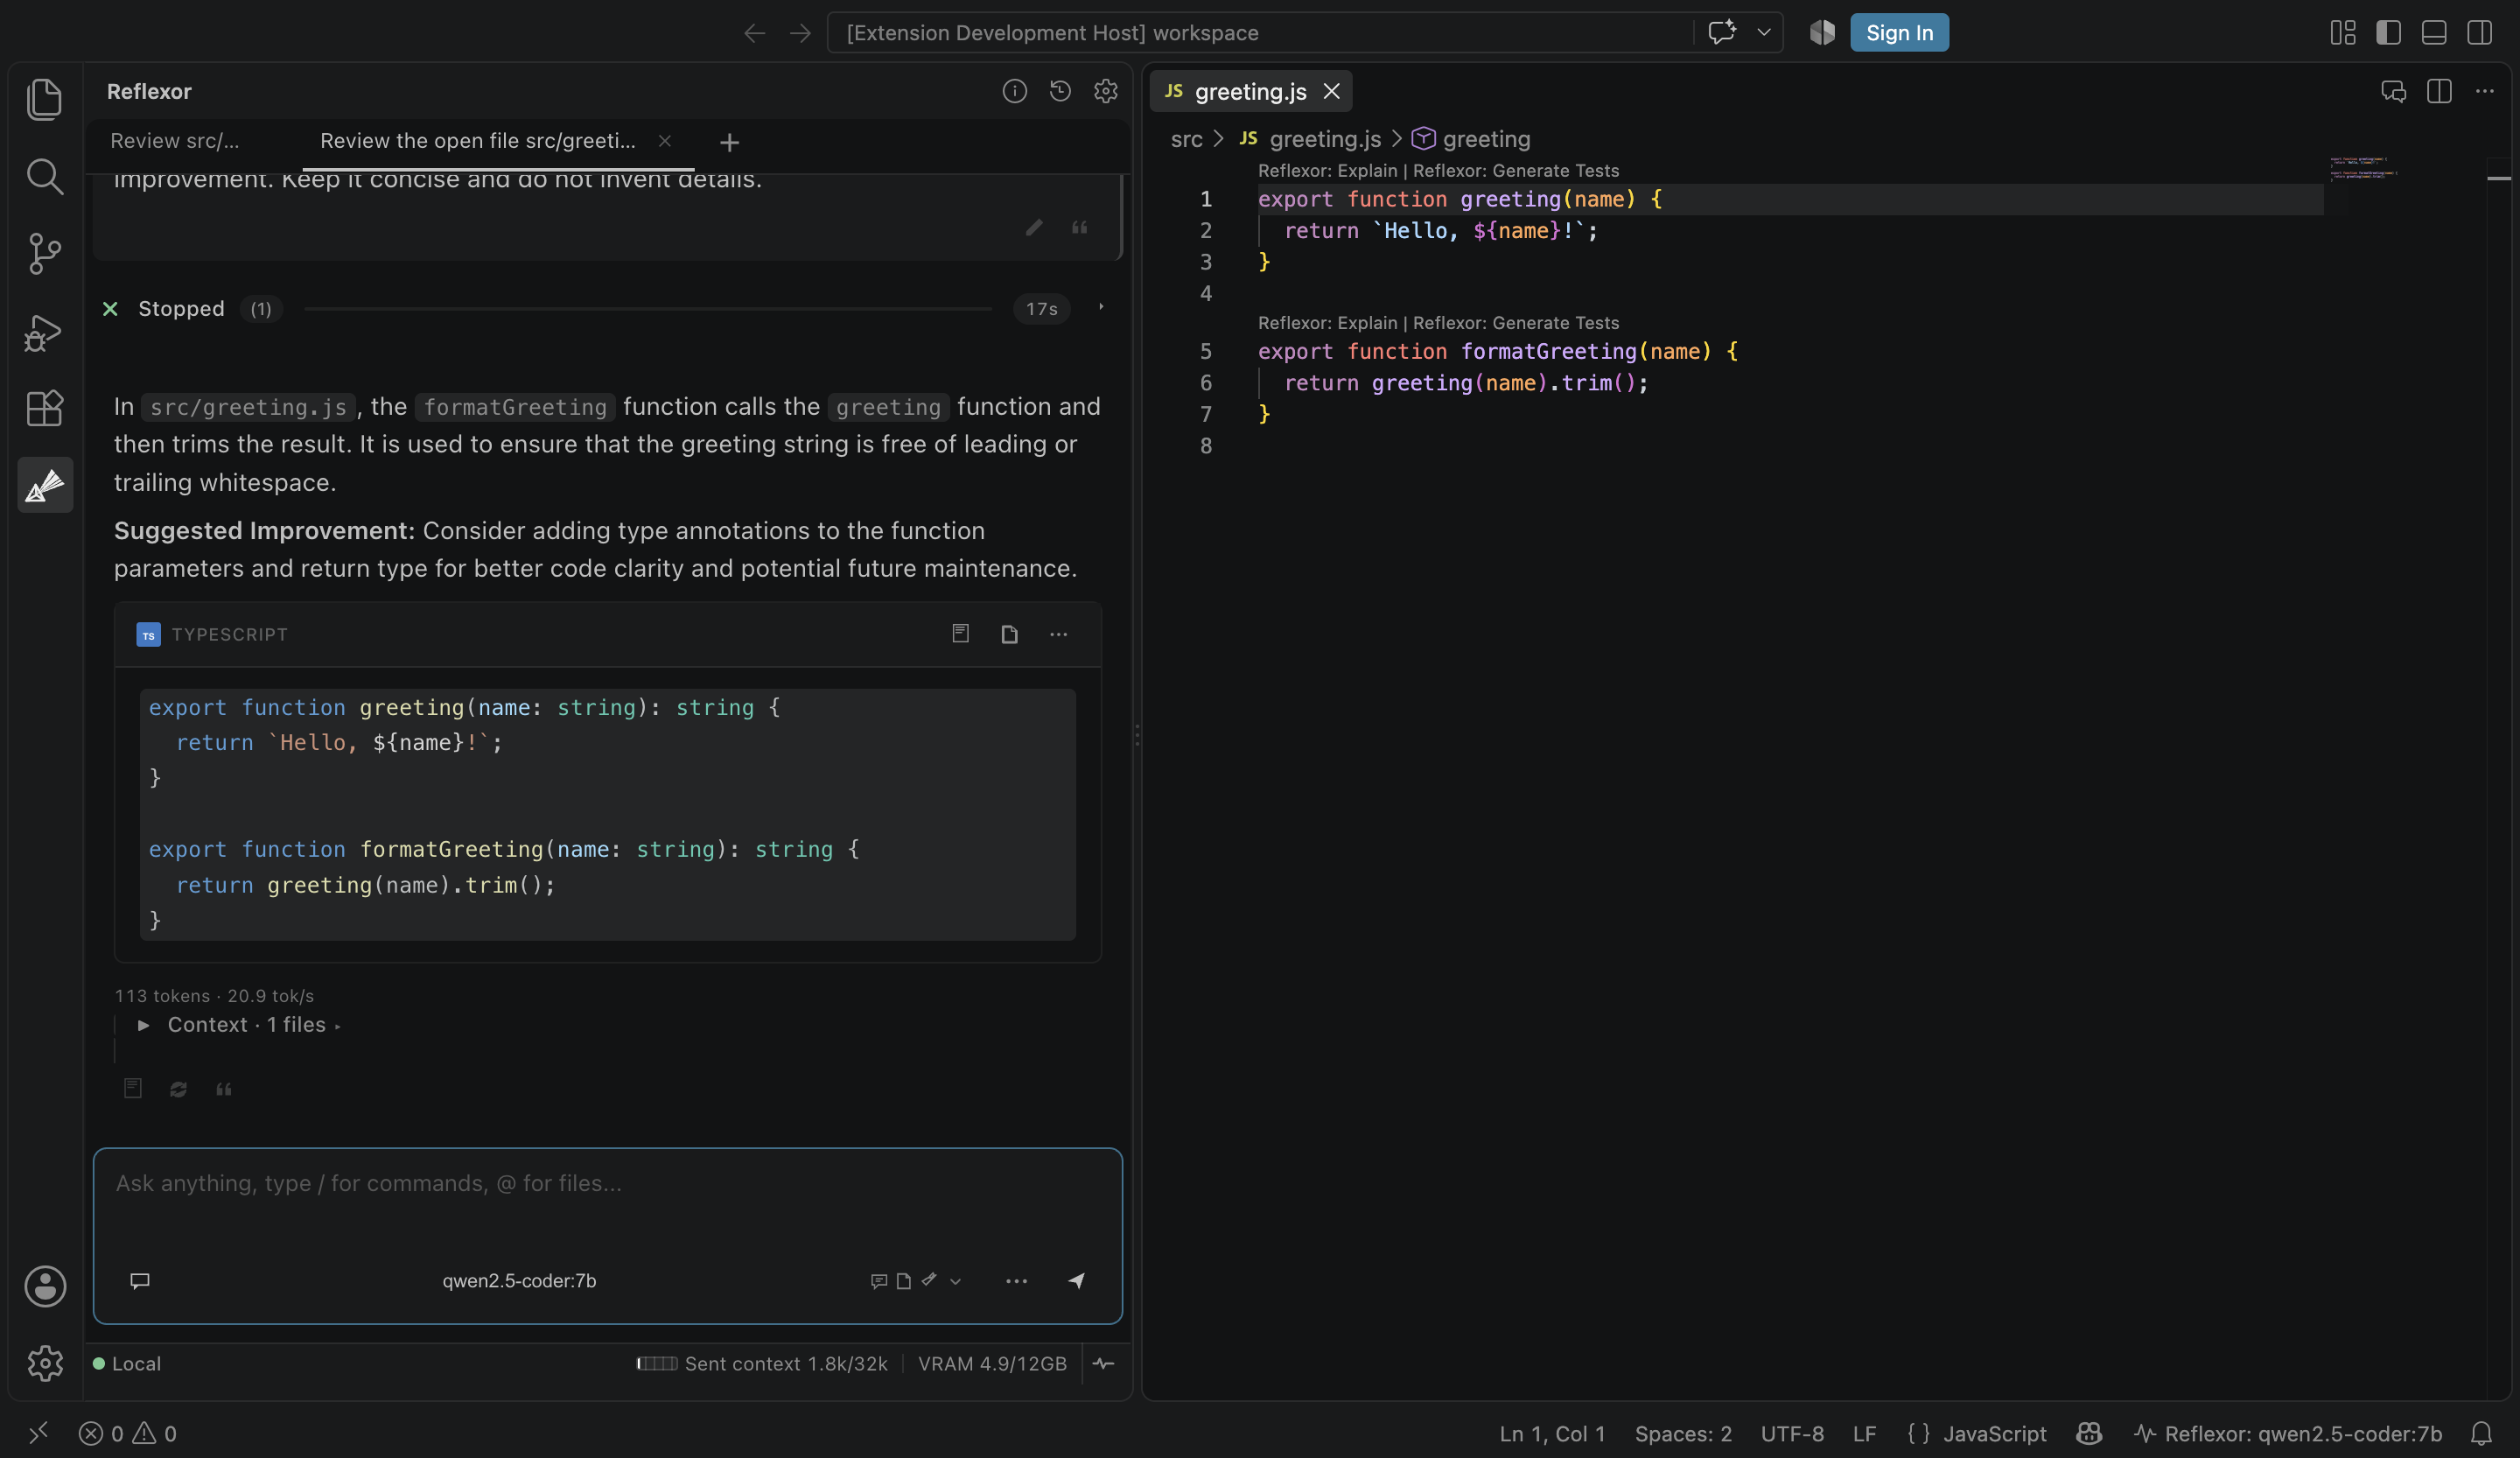Click the Sign In button
The width and height of the screenshot is (2520, 1458).
point(1899,32)
